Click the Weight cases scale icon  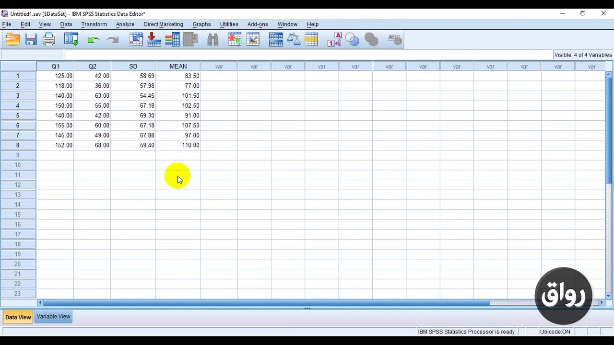tap(294, 39)
